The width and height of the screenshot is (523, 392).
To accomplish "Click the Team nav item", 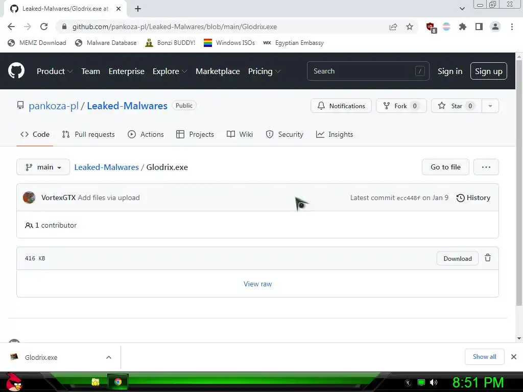I will point(91,71).
